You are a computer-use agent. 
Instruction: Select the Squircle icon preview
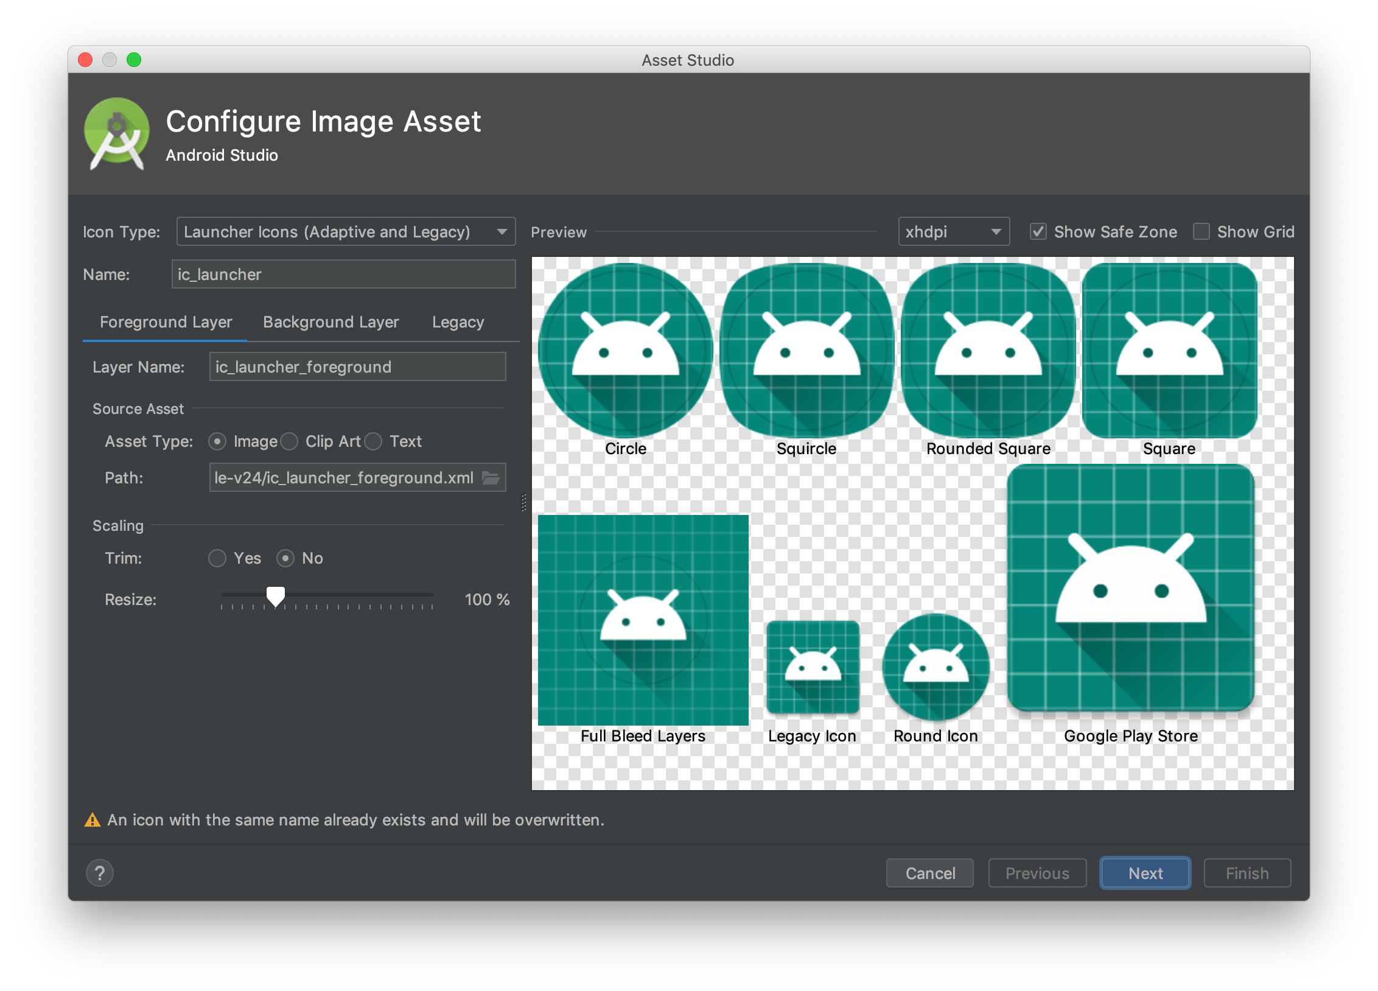[807, 351]
